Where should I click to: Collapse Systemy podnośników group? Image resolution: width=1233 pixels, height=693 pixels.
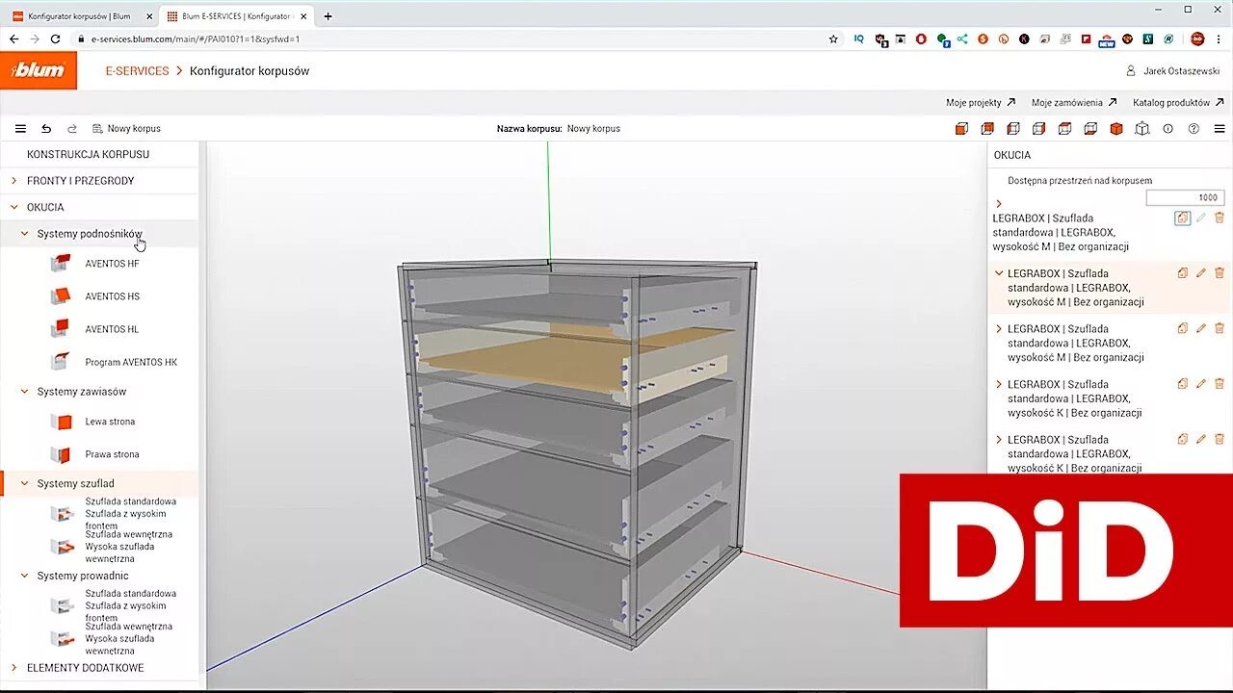(25, 234)
